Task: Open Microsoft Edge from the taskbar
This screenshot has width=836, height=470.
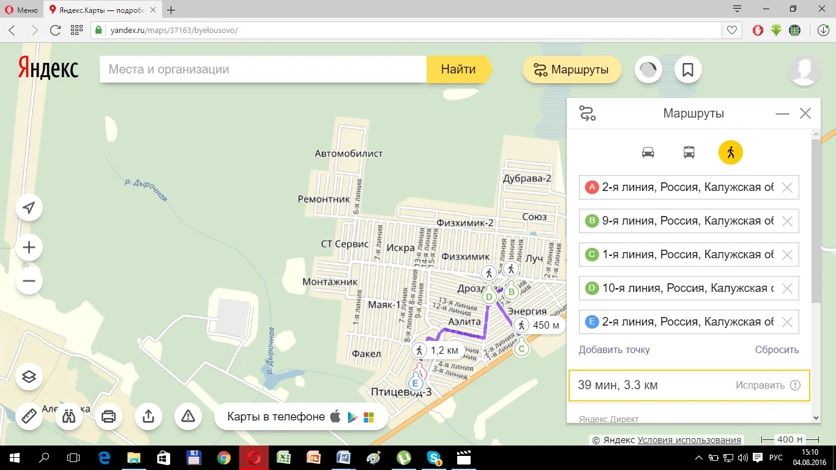Action: [104, 458]
